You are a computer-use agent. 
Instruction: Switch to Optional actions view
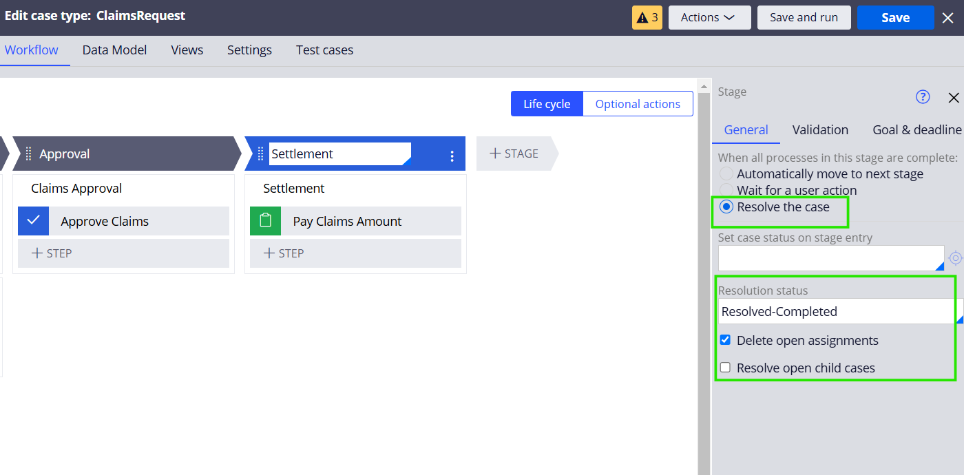[x=637, y=103]
